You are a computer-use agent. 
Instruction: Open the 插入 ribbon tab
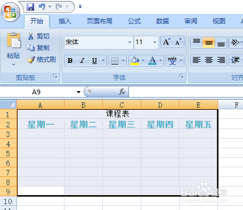coord(65,21)
